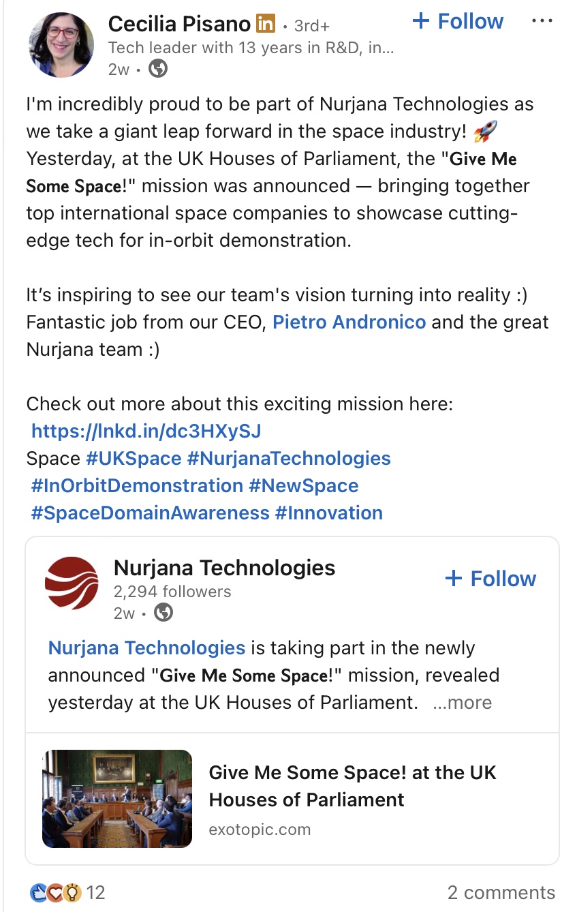Open the 2 comments link
The height and width of the screenshot is (912, 577).
501,892
